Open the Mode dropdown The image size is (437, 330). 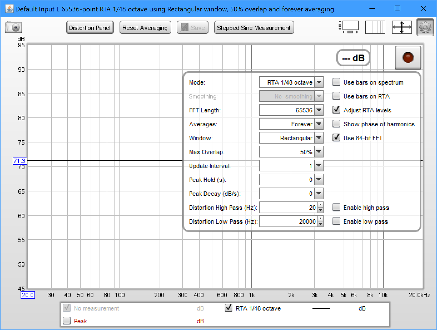point(291,82)
